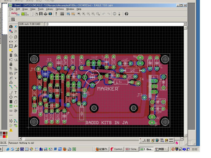This screenshot has height=158, width=211.
Task: Toggle the Show (eye) tool
Action: (16, 27)
